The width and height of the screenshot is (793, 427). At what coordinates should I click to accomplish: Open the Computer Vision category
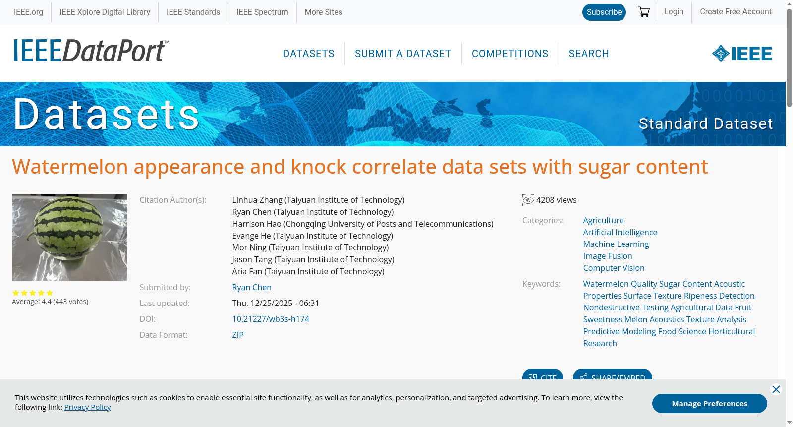click(614, 268)
